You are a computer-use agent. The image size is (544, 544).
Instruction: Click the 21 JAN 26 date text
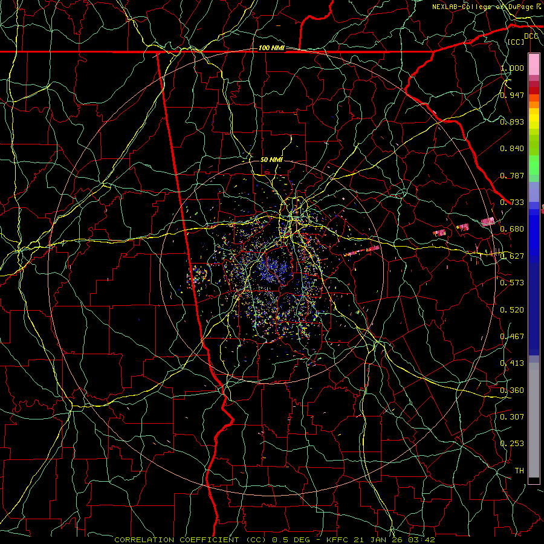[378, 540]
